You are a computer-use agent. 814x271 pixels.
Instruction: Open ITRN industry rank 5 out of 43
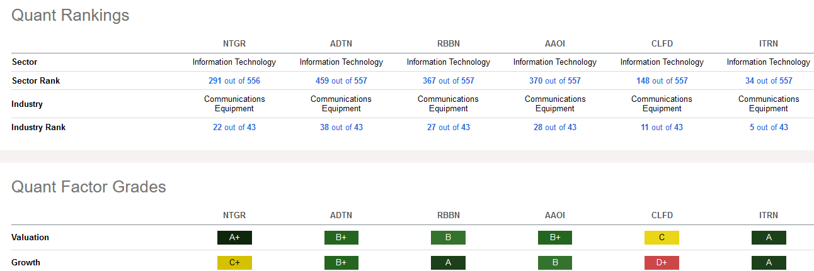[x=769, y=127]
